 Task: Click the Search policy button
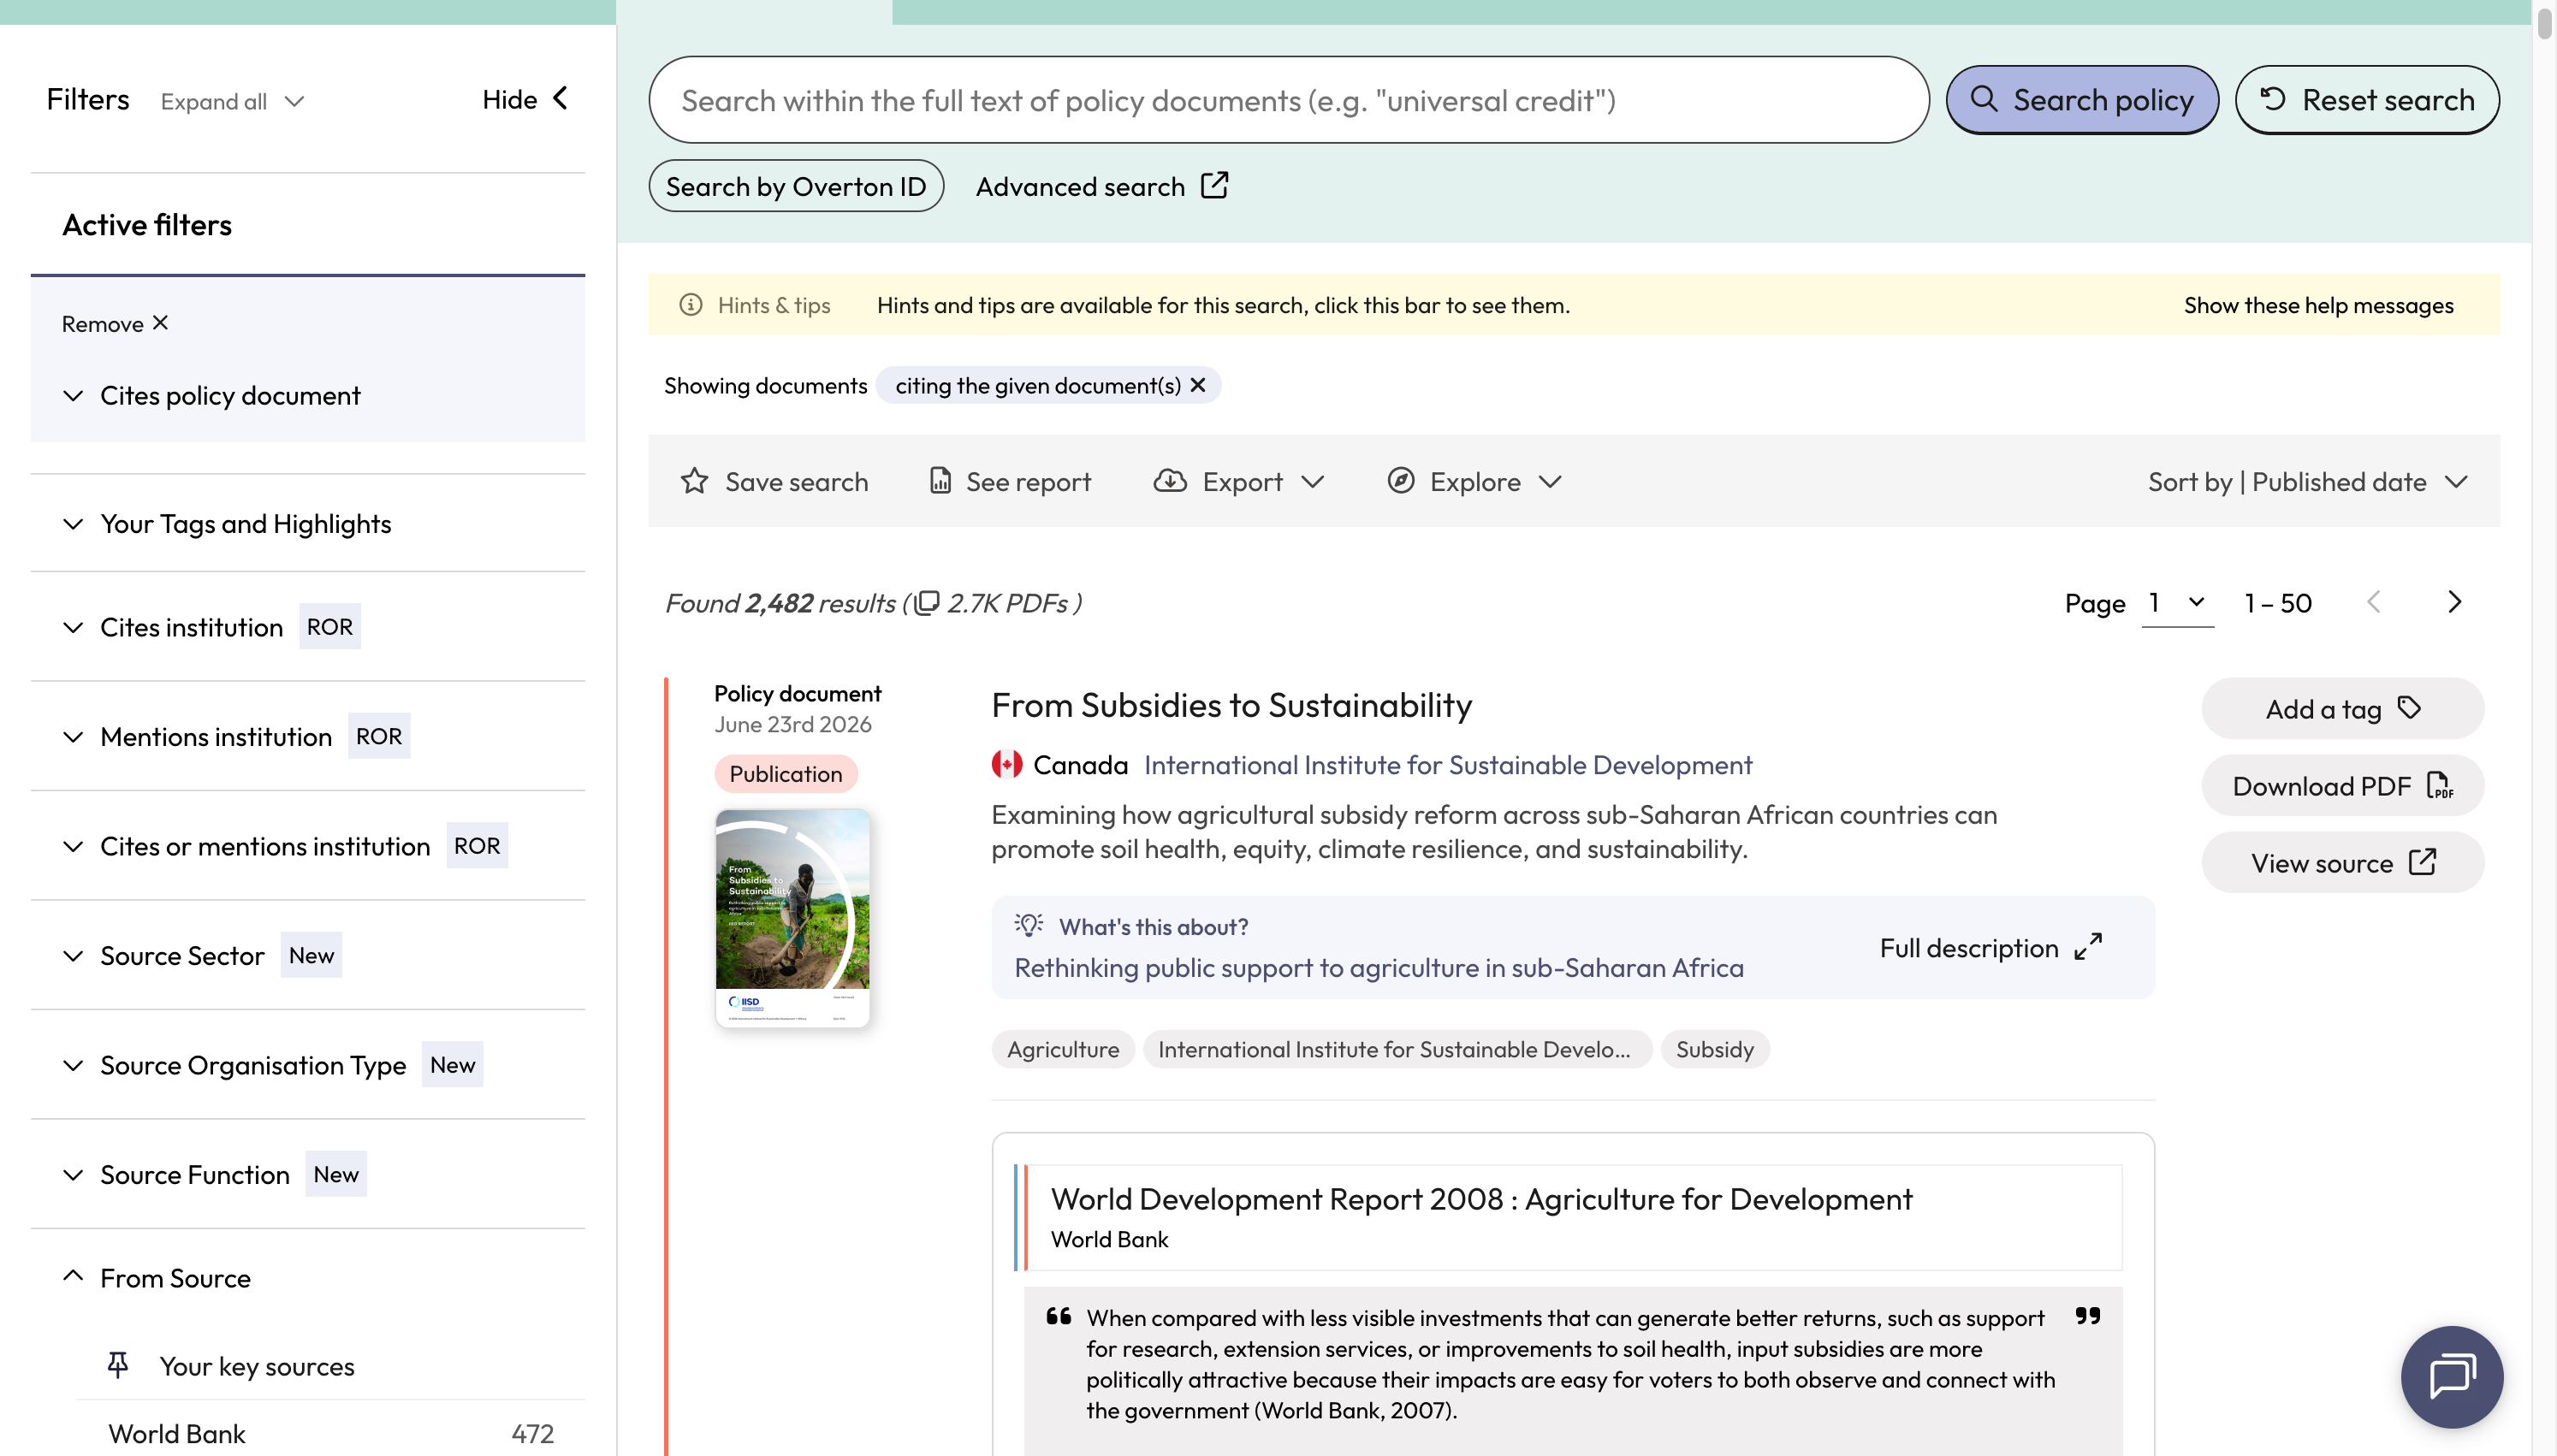tap(2082, 100)
